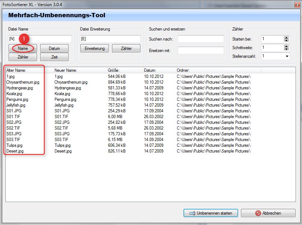Click the Zähler button under Datei Name

tap(23, 57)
